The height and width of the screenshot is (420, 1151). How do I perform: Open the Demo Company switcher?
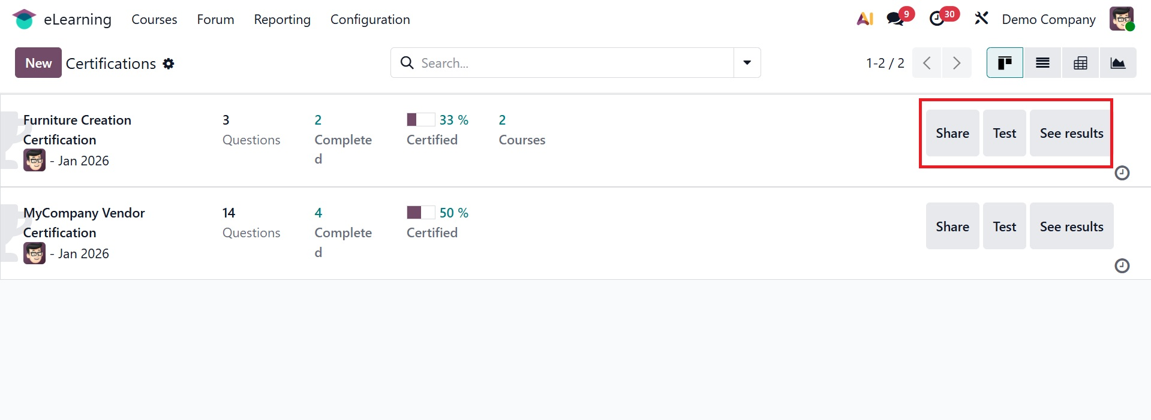1048,19
